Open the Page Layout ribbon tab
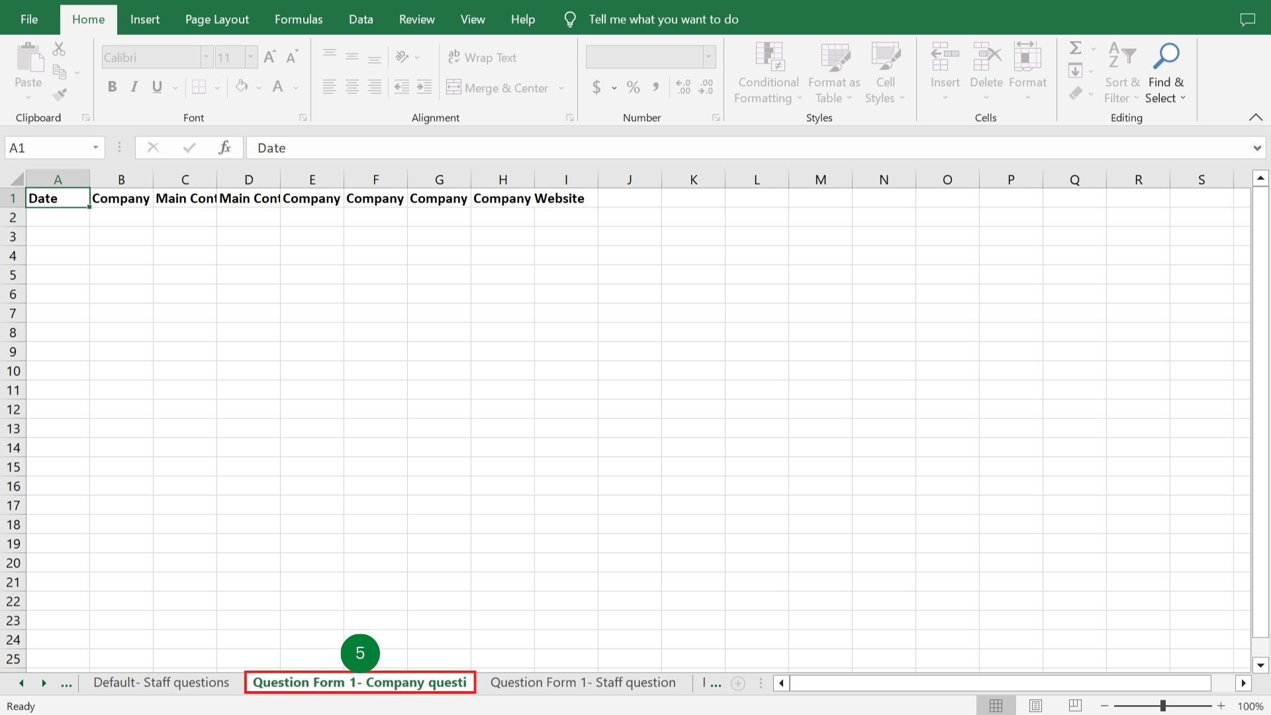This screenshot has height=715, width=1271. pyautogui.click(x=216, y=19)
